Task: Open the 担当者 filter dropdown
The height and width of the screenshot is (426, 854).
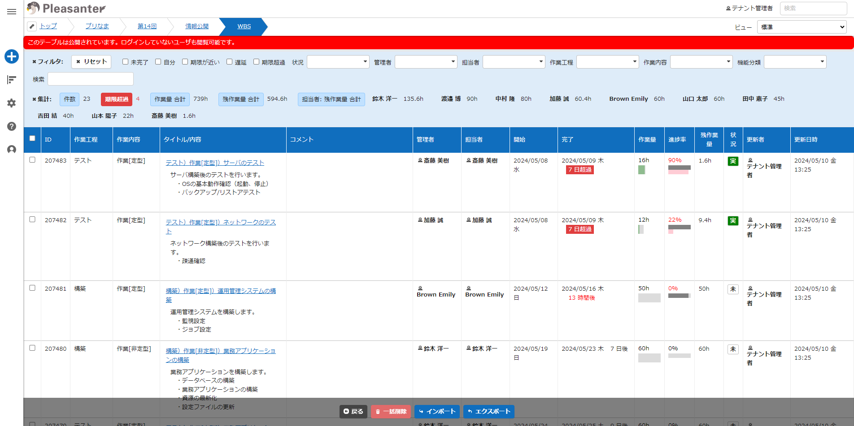Action: pyautogui.click(x=514, y=62)
